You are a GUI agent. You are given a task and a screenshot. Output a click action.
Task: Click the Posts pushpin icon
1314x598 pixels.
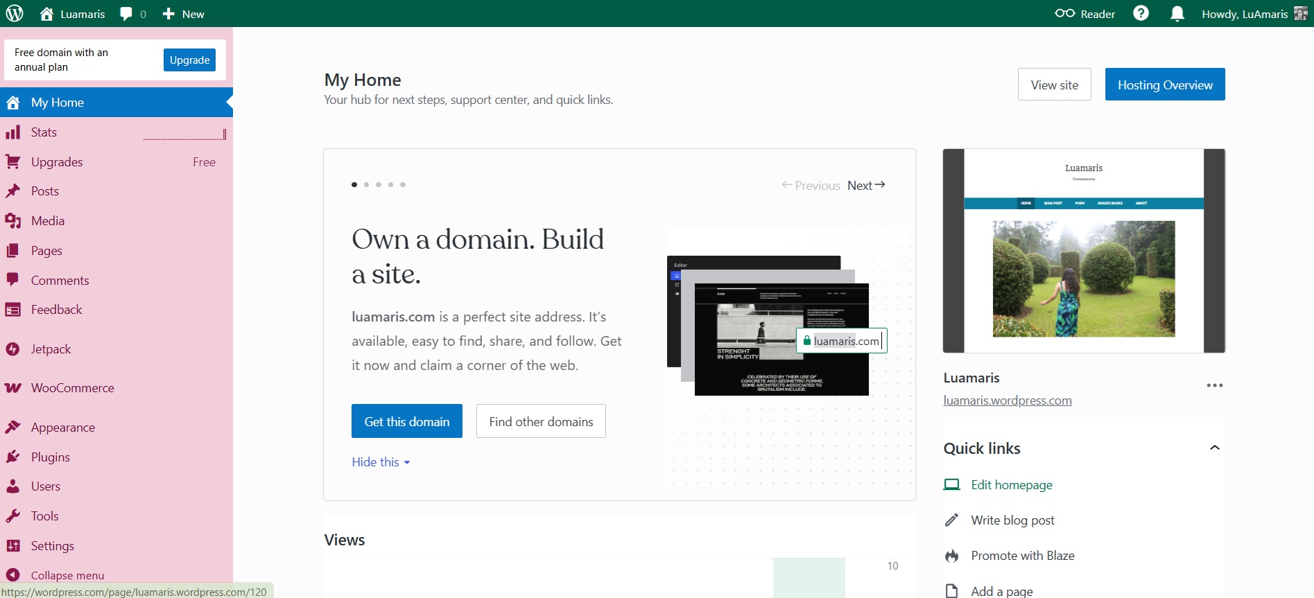click(13, 191)
